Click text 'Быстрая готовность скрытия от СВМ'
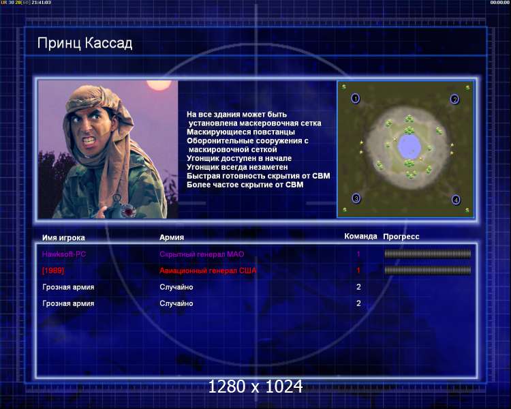 coord(258,176)
